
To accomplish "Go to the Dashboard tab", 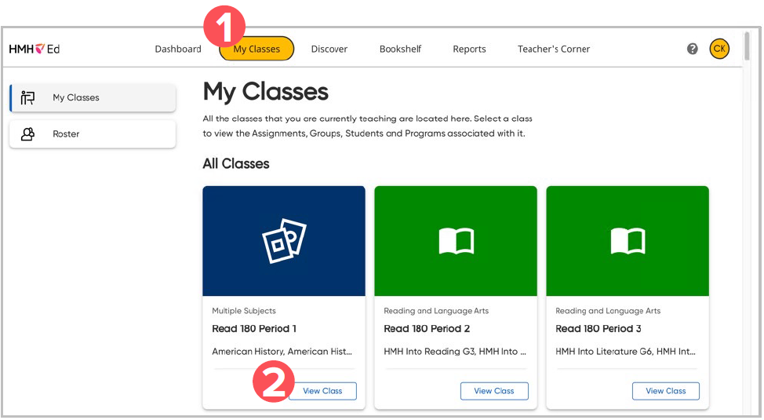I will pos(178,49).
